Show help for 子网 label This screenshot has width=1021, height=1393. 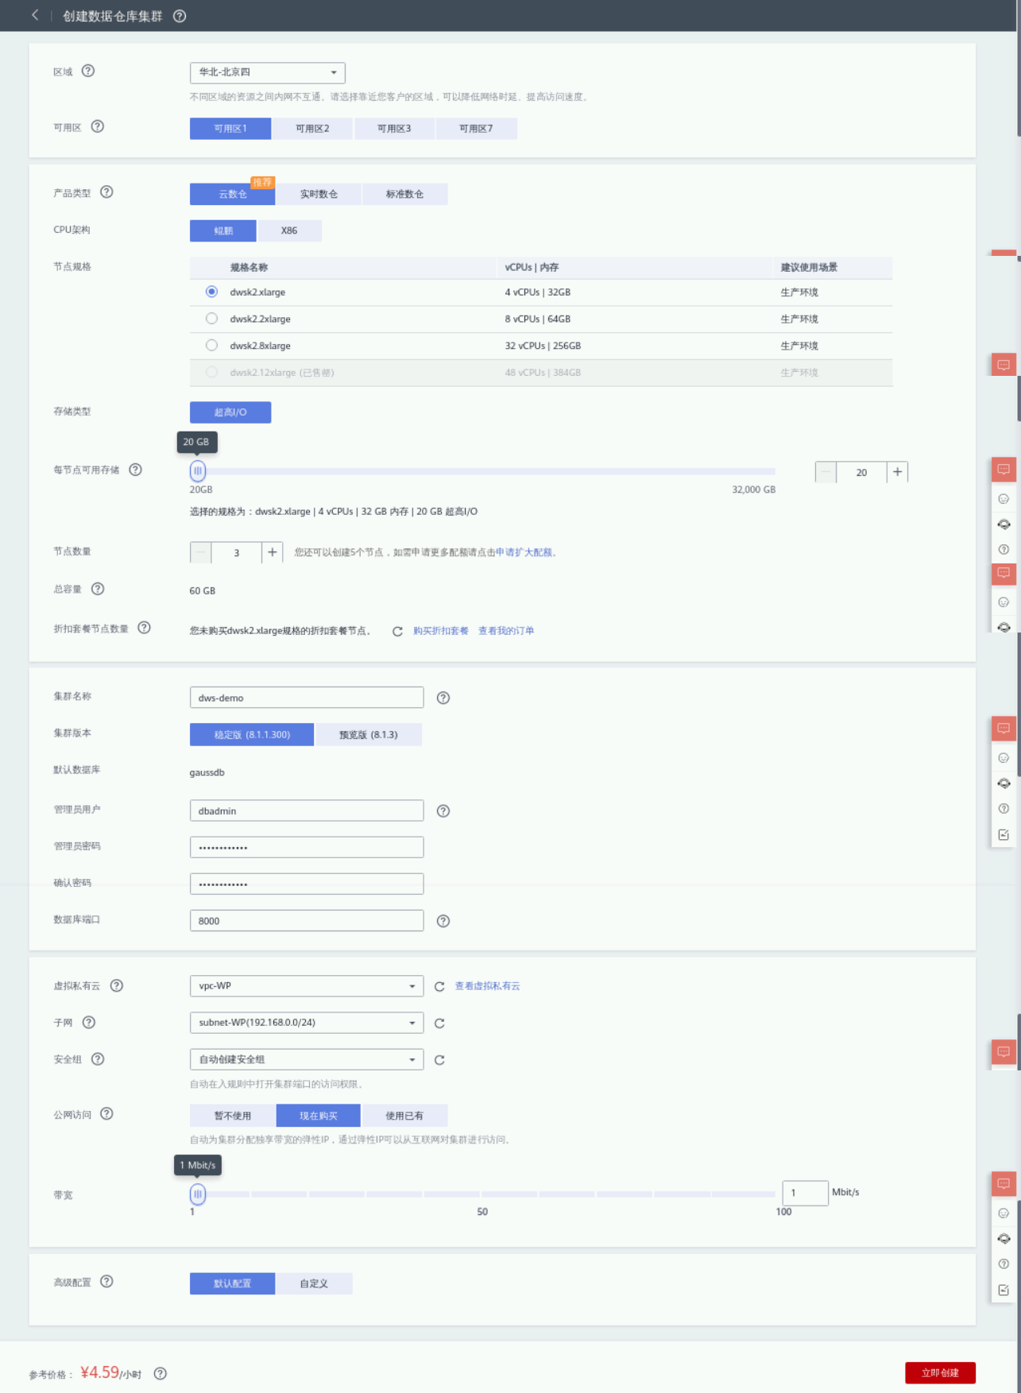point(89,1023)
